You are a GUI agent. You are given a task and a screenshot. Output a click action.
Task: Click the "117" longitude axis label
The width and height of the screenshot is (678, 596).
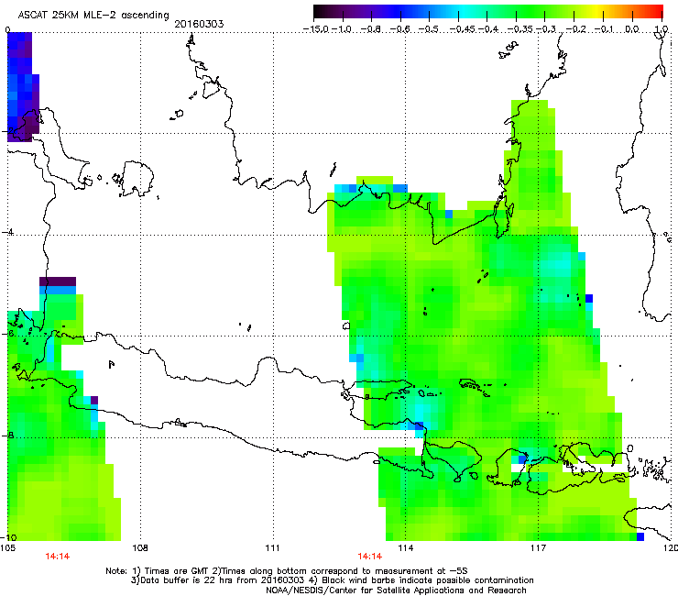coord(538,548)
